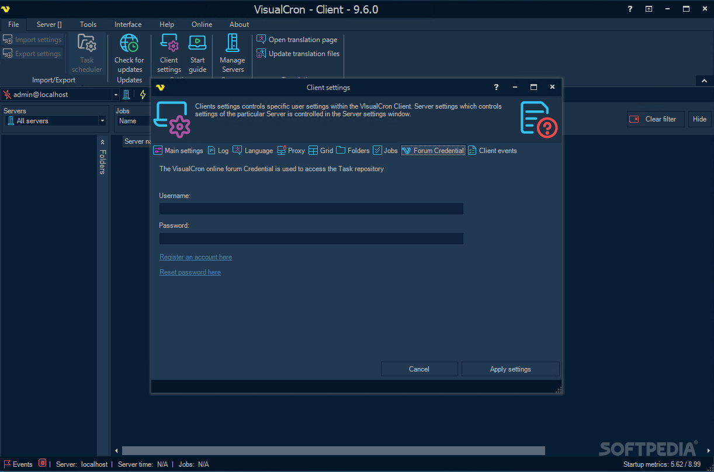Viewport: 714px width, 472px height.
Task: Click the Check for updates globe icon
Action: coord(129,43)
